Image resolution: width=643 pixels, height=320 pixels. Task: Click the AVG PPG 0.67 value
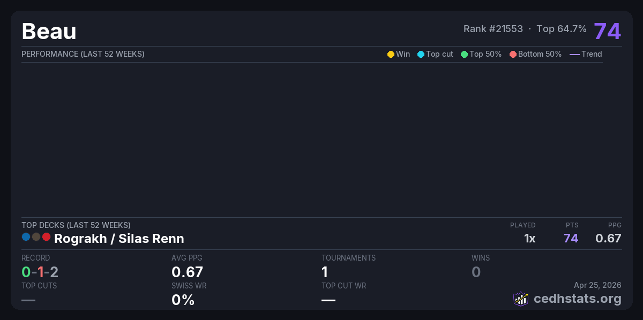point(187,272)
